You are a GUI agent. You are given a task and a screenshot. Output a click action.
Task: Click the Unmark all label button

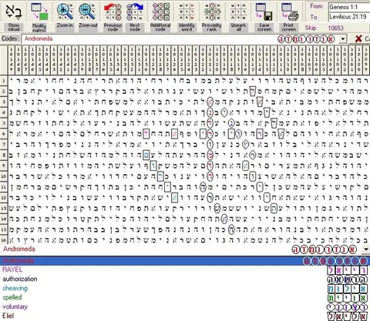click(238, 28)
